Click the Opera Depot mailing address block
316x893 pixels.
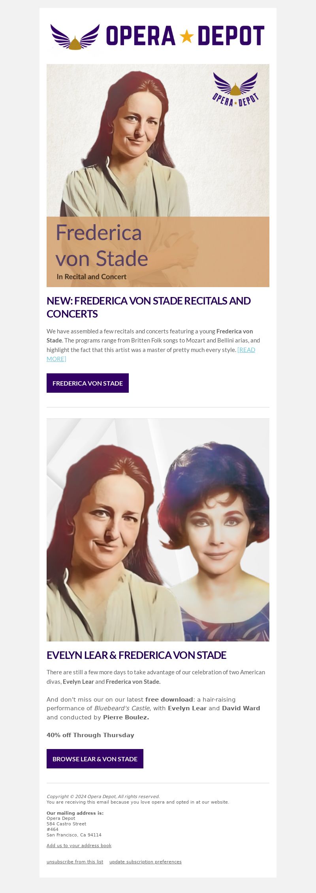pos(75,824)
